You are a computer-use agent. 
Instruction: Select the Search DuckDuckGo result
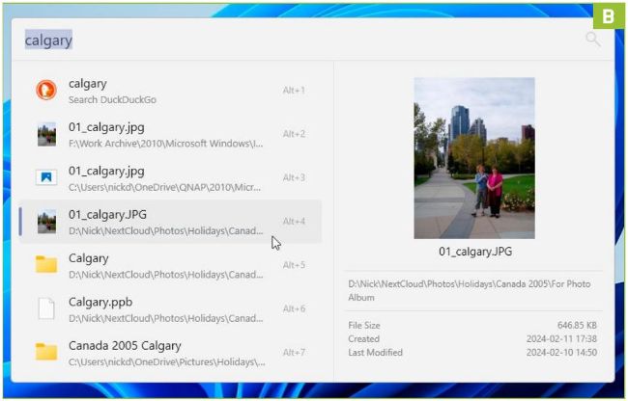tap(170, 91)
